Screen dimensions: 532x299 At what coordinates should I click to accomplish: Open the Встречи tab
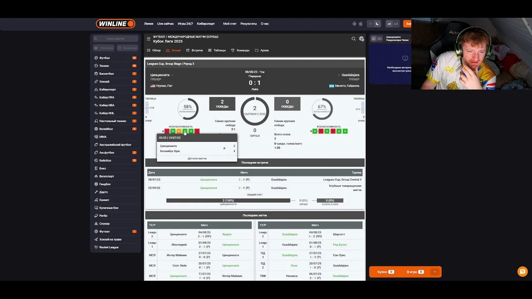(195, 50)
